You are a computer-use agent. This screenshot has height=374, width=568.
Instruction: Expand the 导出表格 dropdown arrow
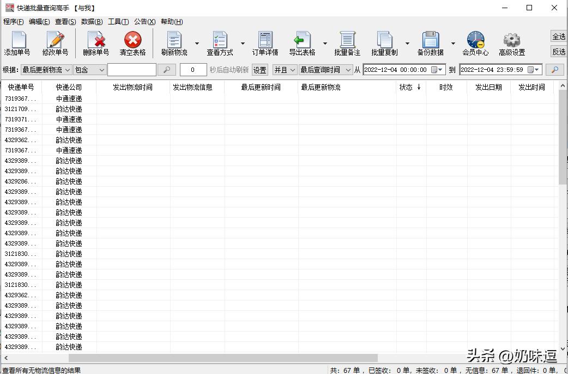[325, 44]
